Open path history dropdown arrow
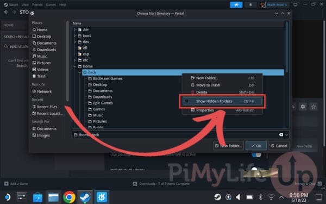The height and width of the screenshot is (204, 326). click(x=287, y=135)
